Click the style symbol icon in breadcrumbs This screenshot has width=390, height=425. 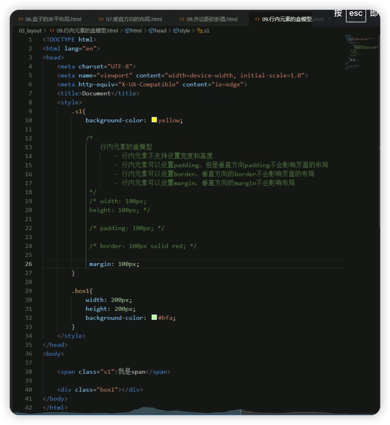(176, 31)
